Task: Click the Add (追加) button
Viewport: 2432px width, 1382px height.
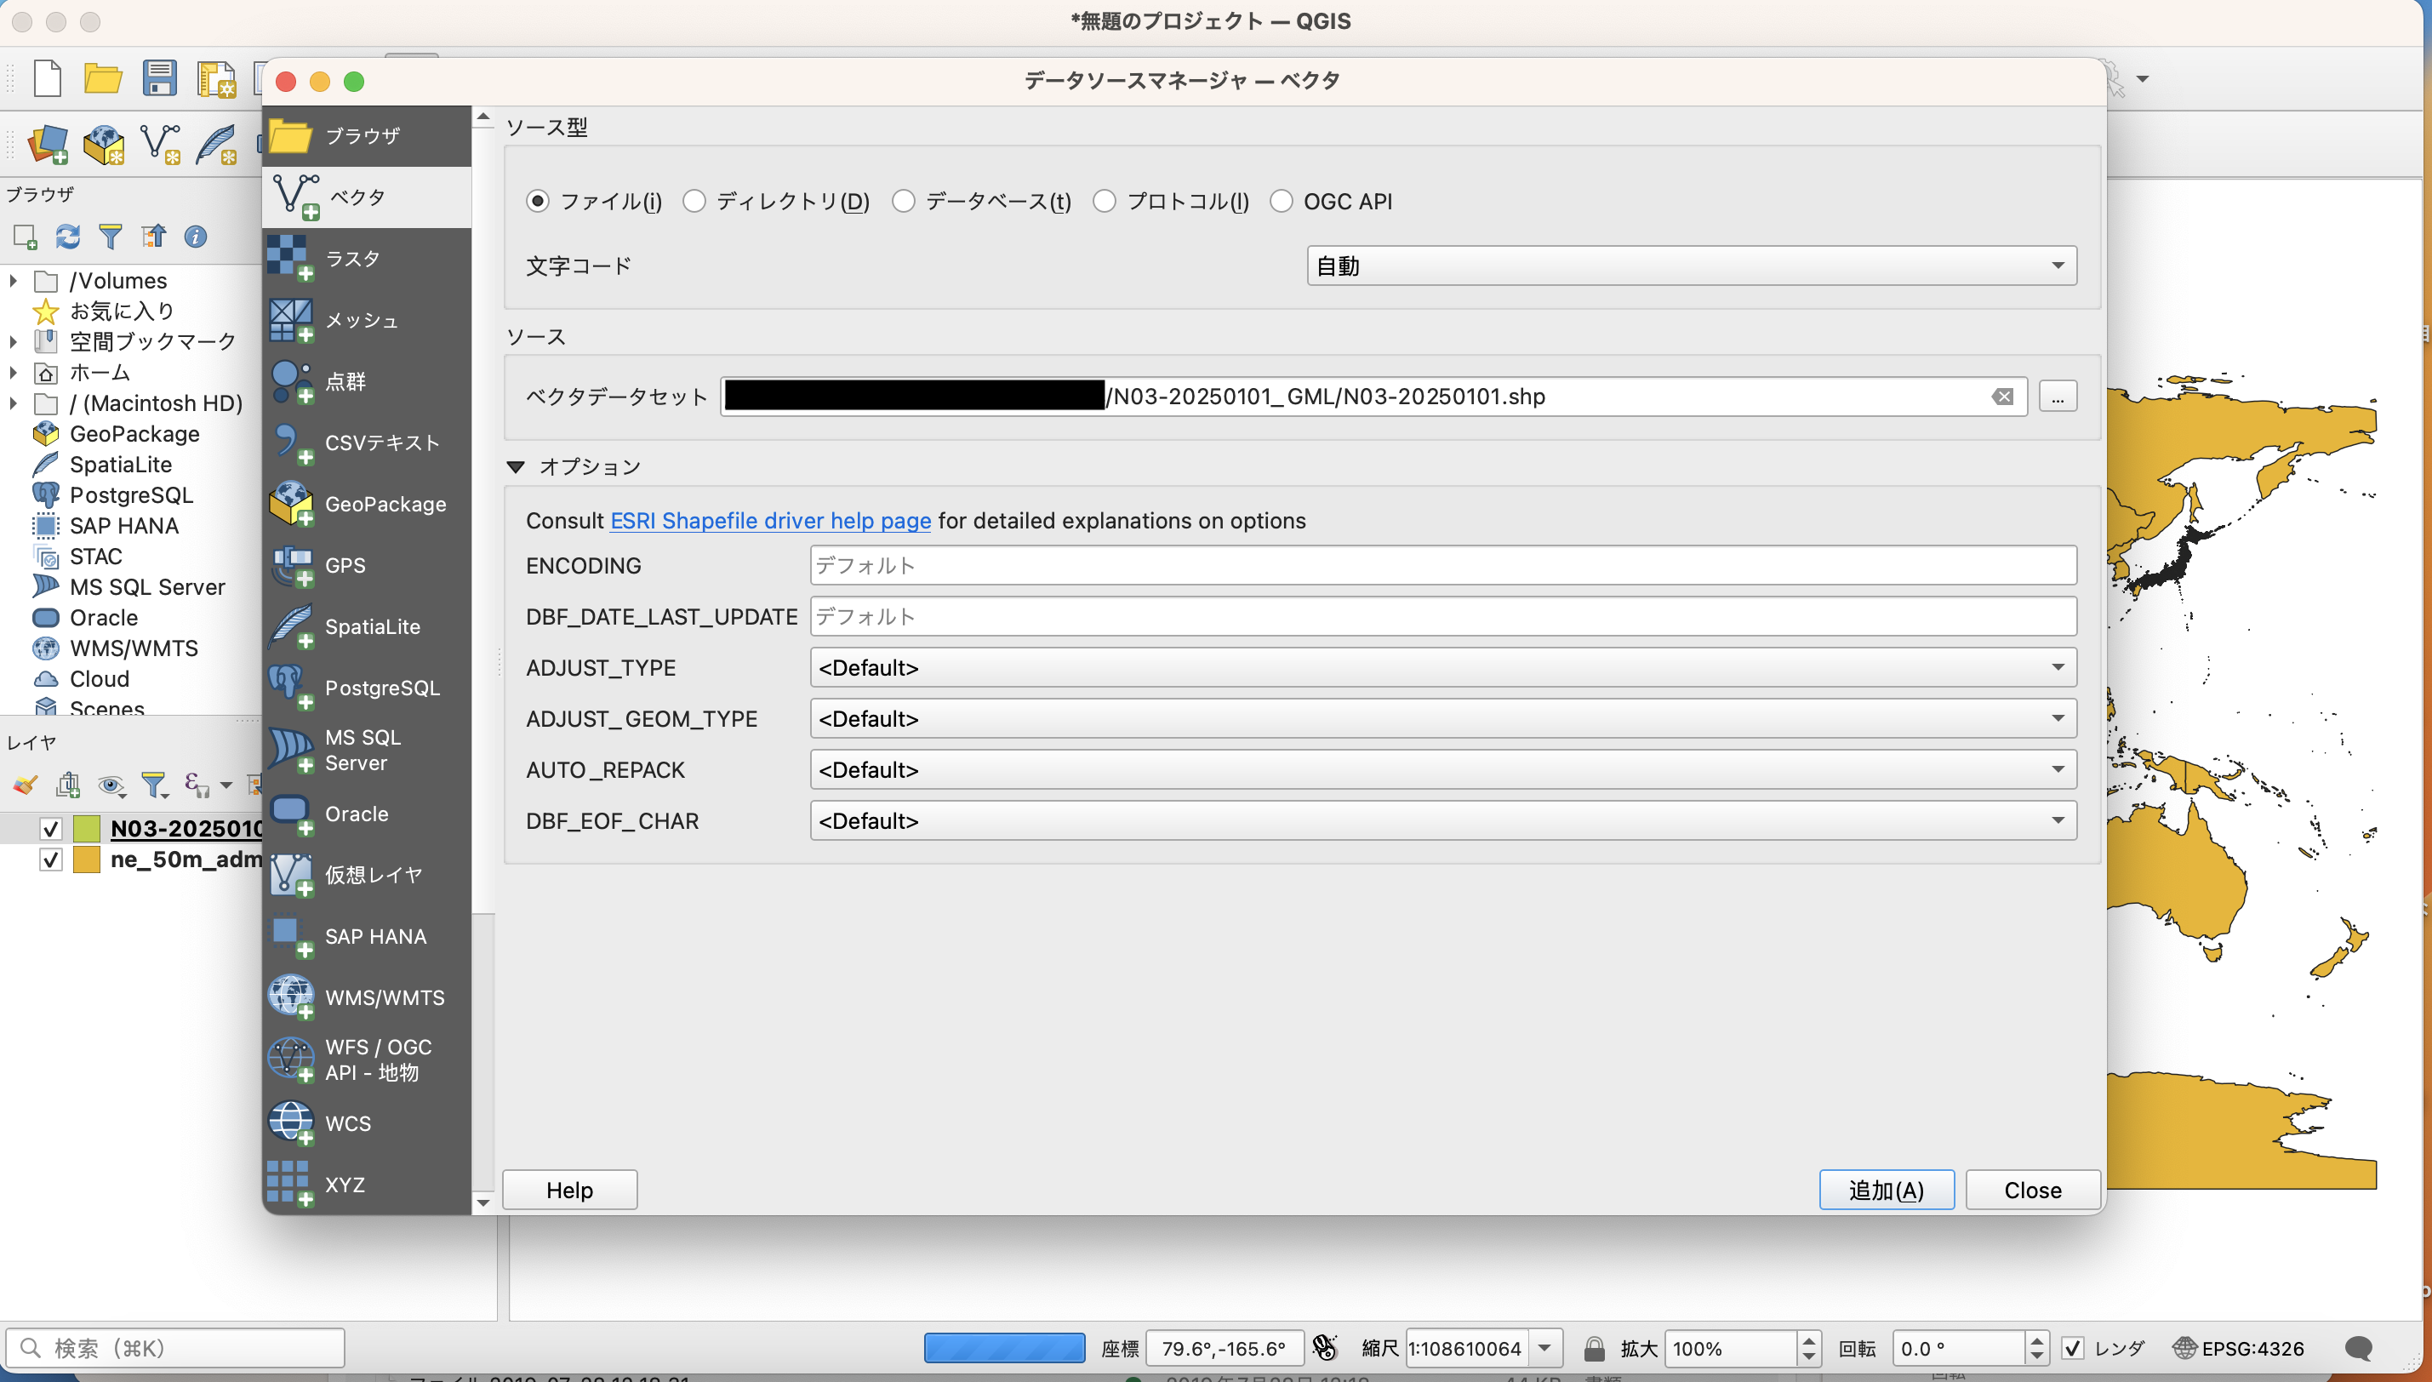Action: point(1886,1191)
